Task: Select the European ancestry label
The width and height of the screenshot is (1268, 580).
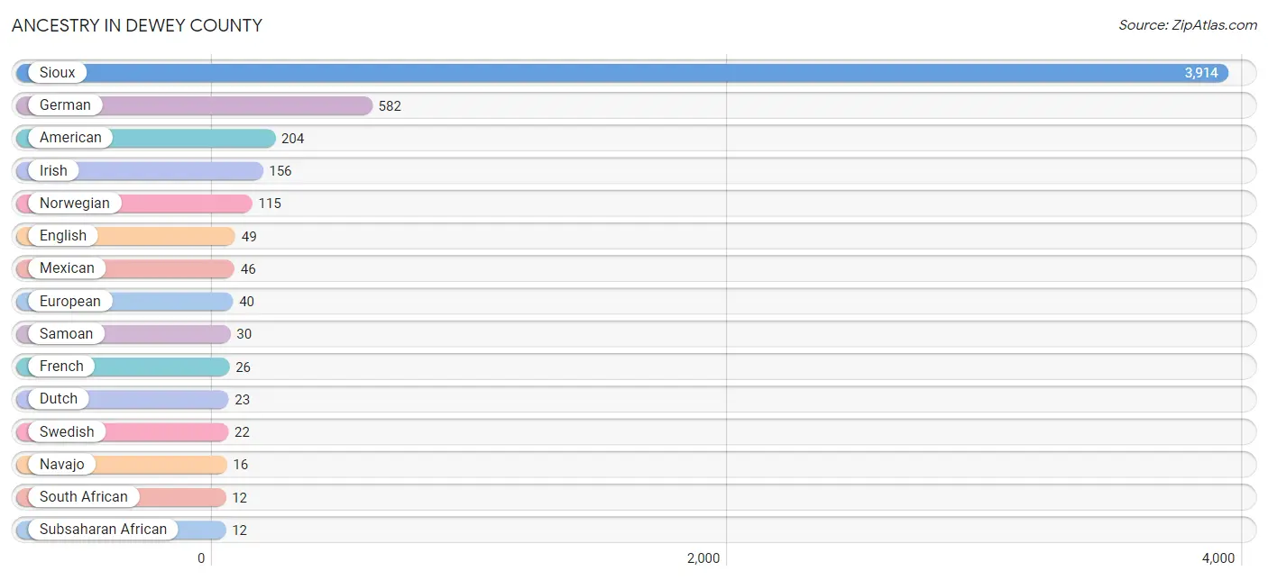Action: (70, 301)
